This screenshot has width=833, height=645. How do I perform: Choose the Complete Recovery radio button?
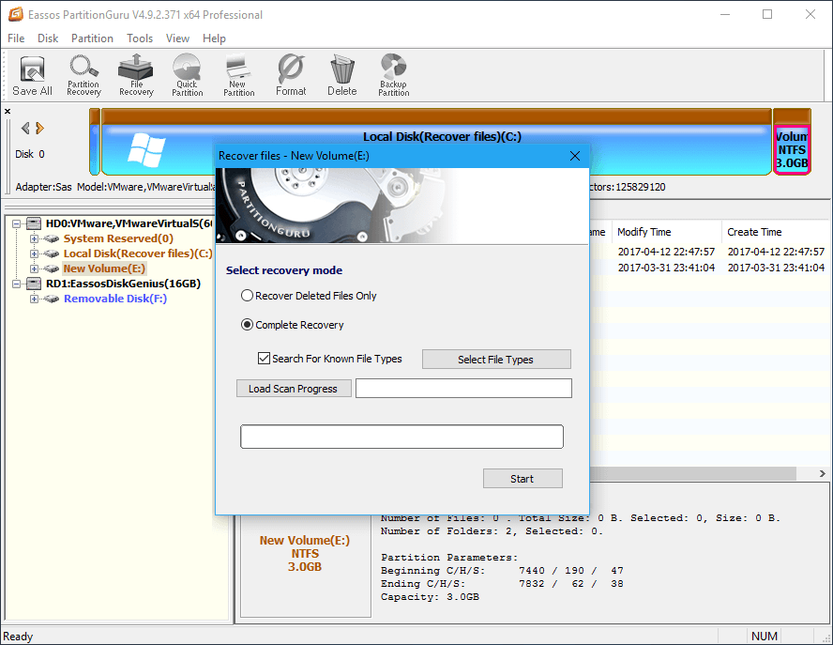coord(248,325)
